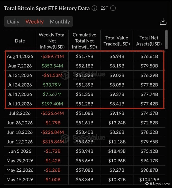The height and width of the screenshot is (188, 172).
Task: Click Cumulative Total Net Inflow header
Action: coord(84,41)
